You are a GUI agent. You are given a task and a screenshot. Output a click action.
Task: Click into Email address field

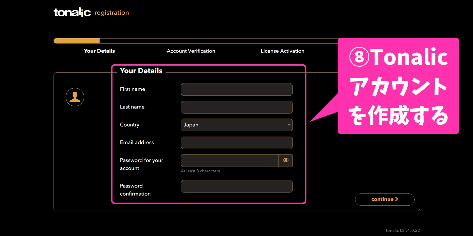pyautogui.click(x=236, y=143)
